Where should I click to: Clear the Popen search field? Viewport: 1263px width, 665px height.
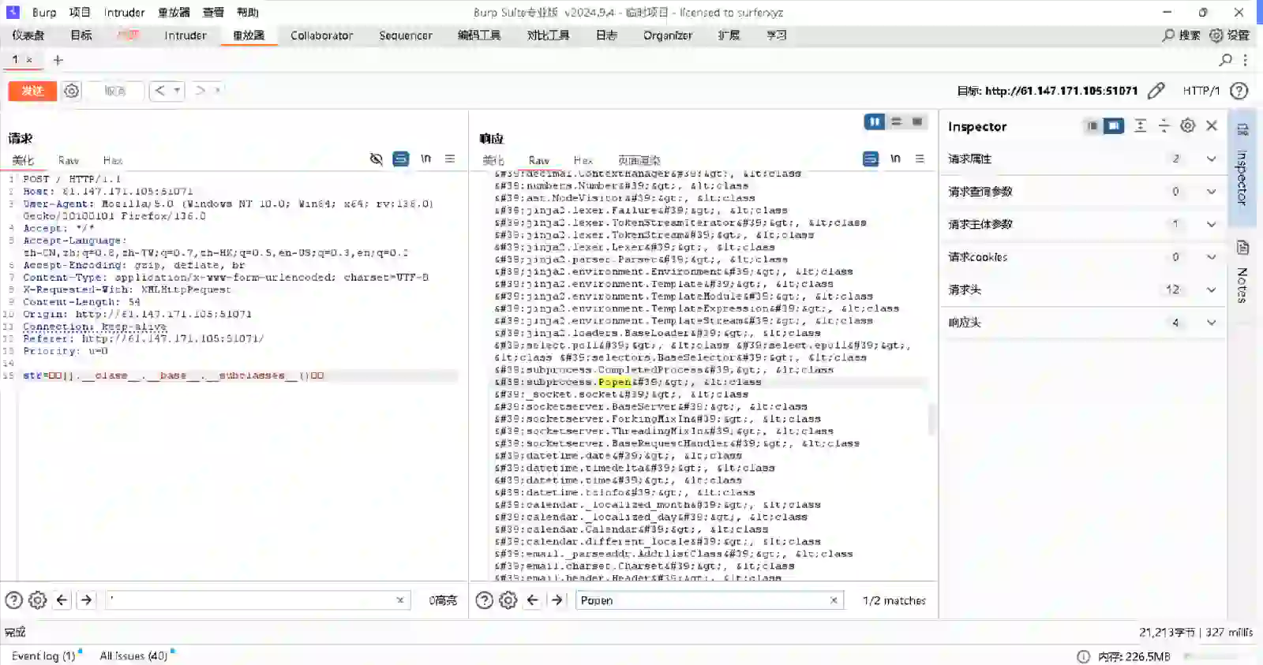834,600
